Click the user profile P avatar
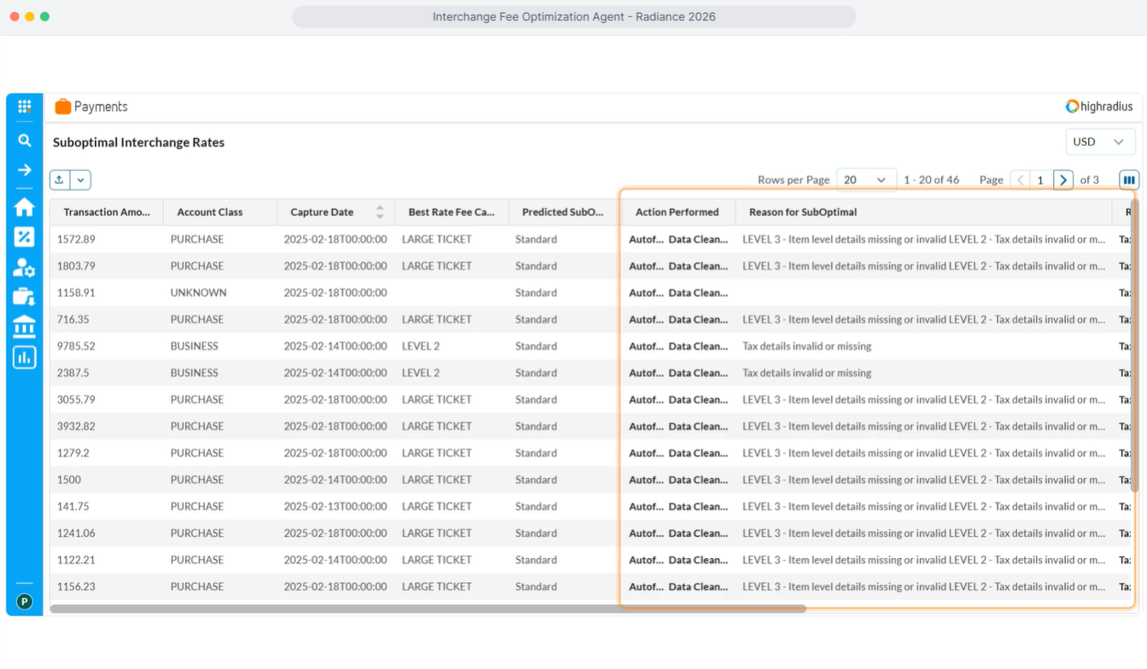 (x=24, y=602)
